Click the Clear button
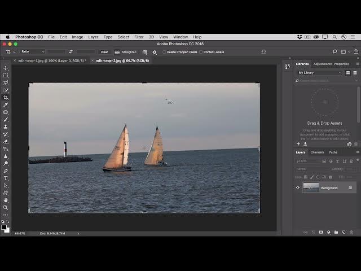Image resolution: width=361 pixels, height=271 pixels. pos(104,52)
